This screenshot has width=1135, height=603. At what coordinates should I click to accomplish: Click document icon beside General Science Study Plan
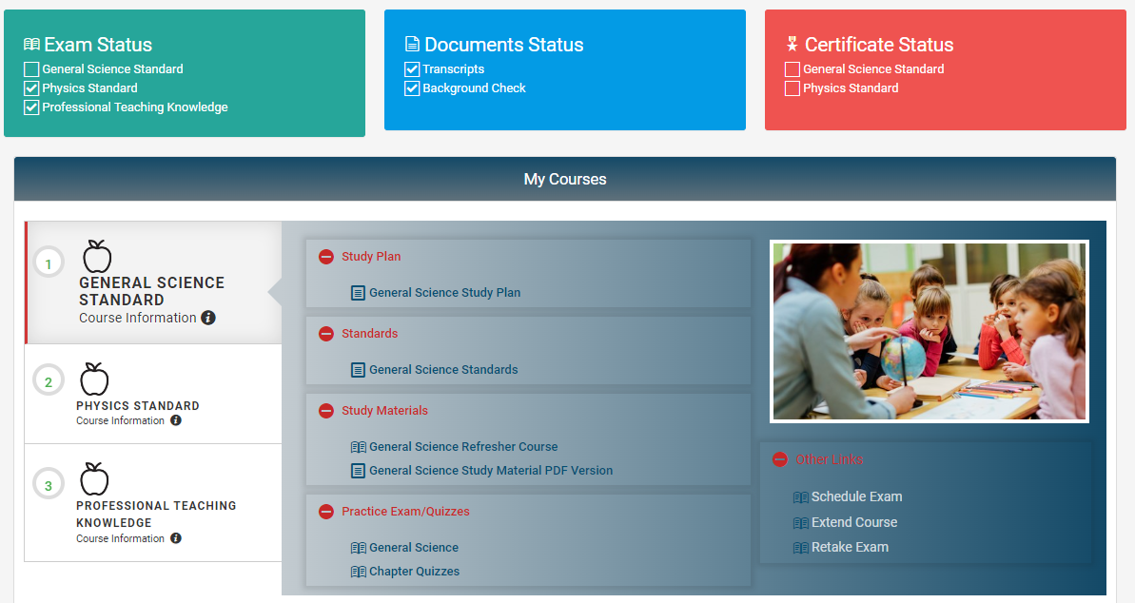pyautogui.click(x=358, y=293)
